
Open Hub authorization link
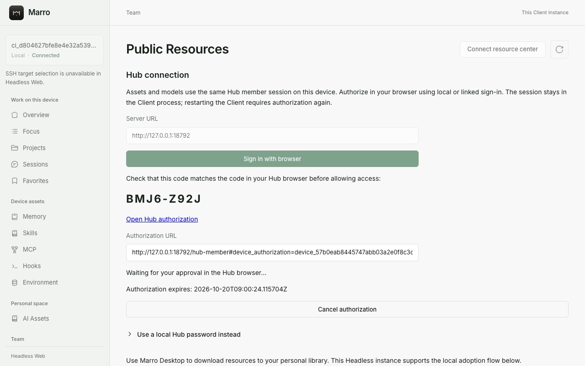click(162, 219)
